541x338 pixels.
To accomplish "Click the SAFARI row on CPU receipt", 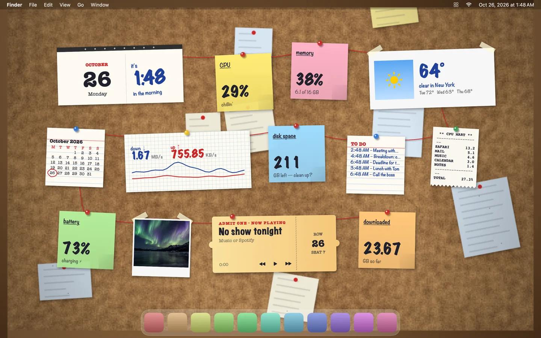I will pos(455,147).
